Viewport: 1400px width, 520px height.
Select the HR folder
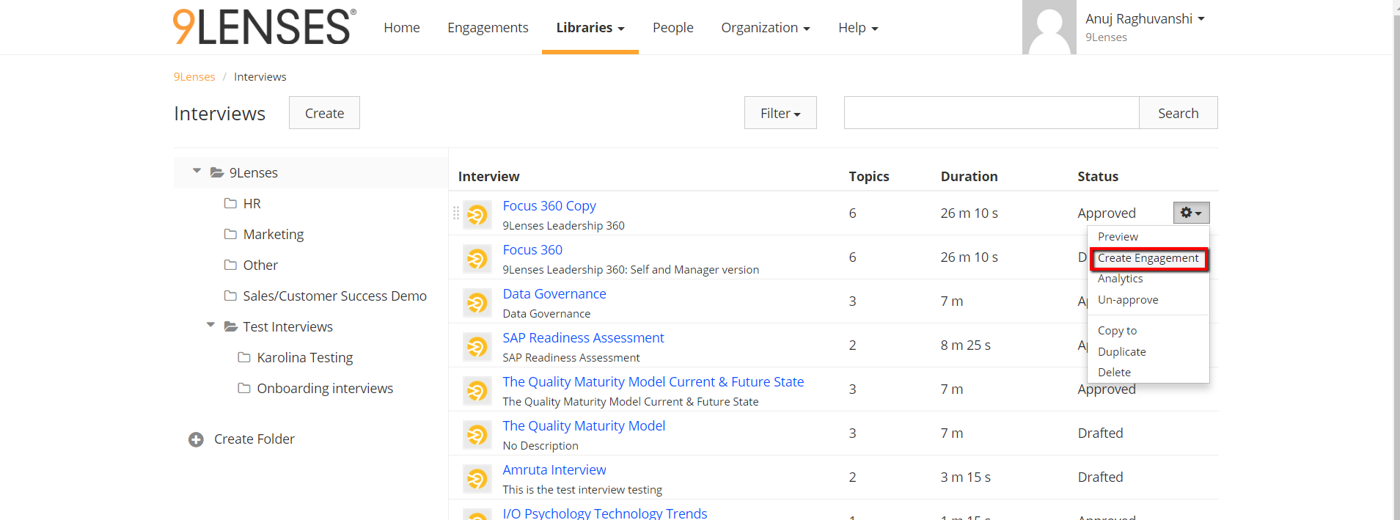[252, 203]
